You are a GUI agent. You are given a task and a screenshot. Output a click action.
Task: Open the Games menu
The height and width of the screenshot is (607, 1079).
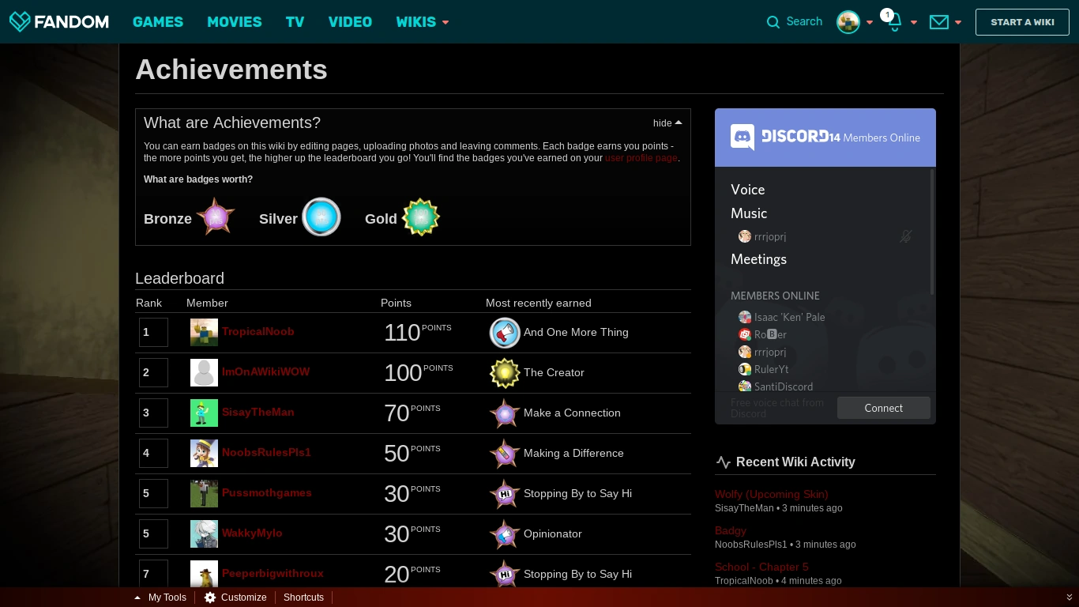pyautogui.click(x=158, y=22)
